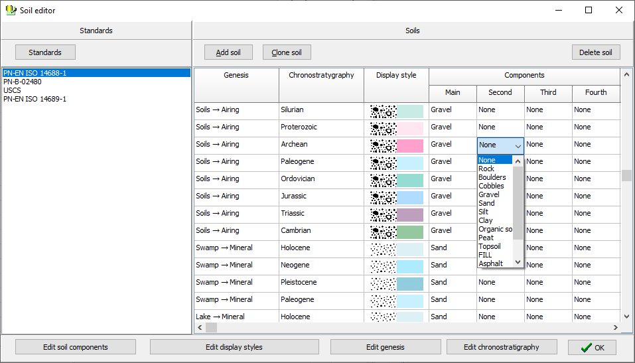Select USCS standard from the list
The image size is (635, 363).
tap(12, 90)
